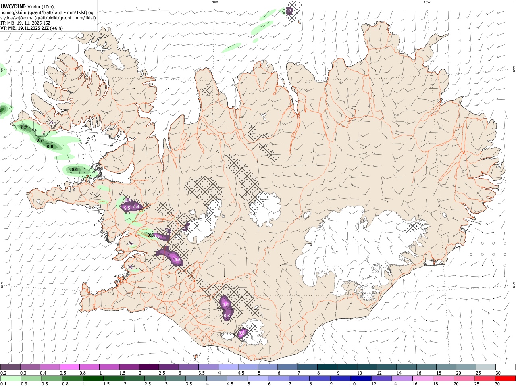
Task: Pick the coral red rain swatch between 25 and 30
Action: pos(485,378)
